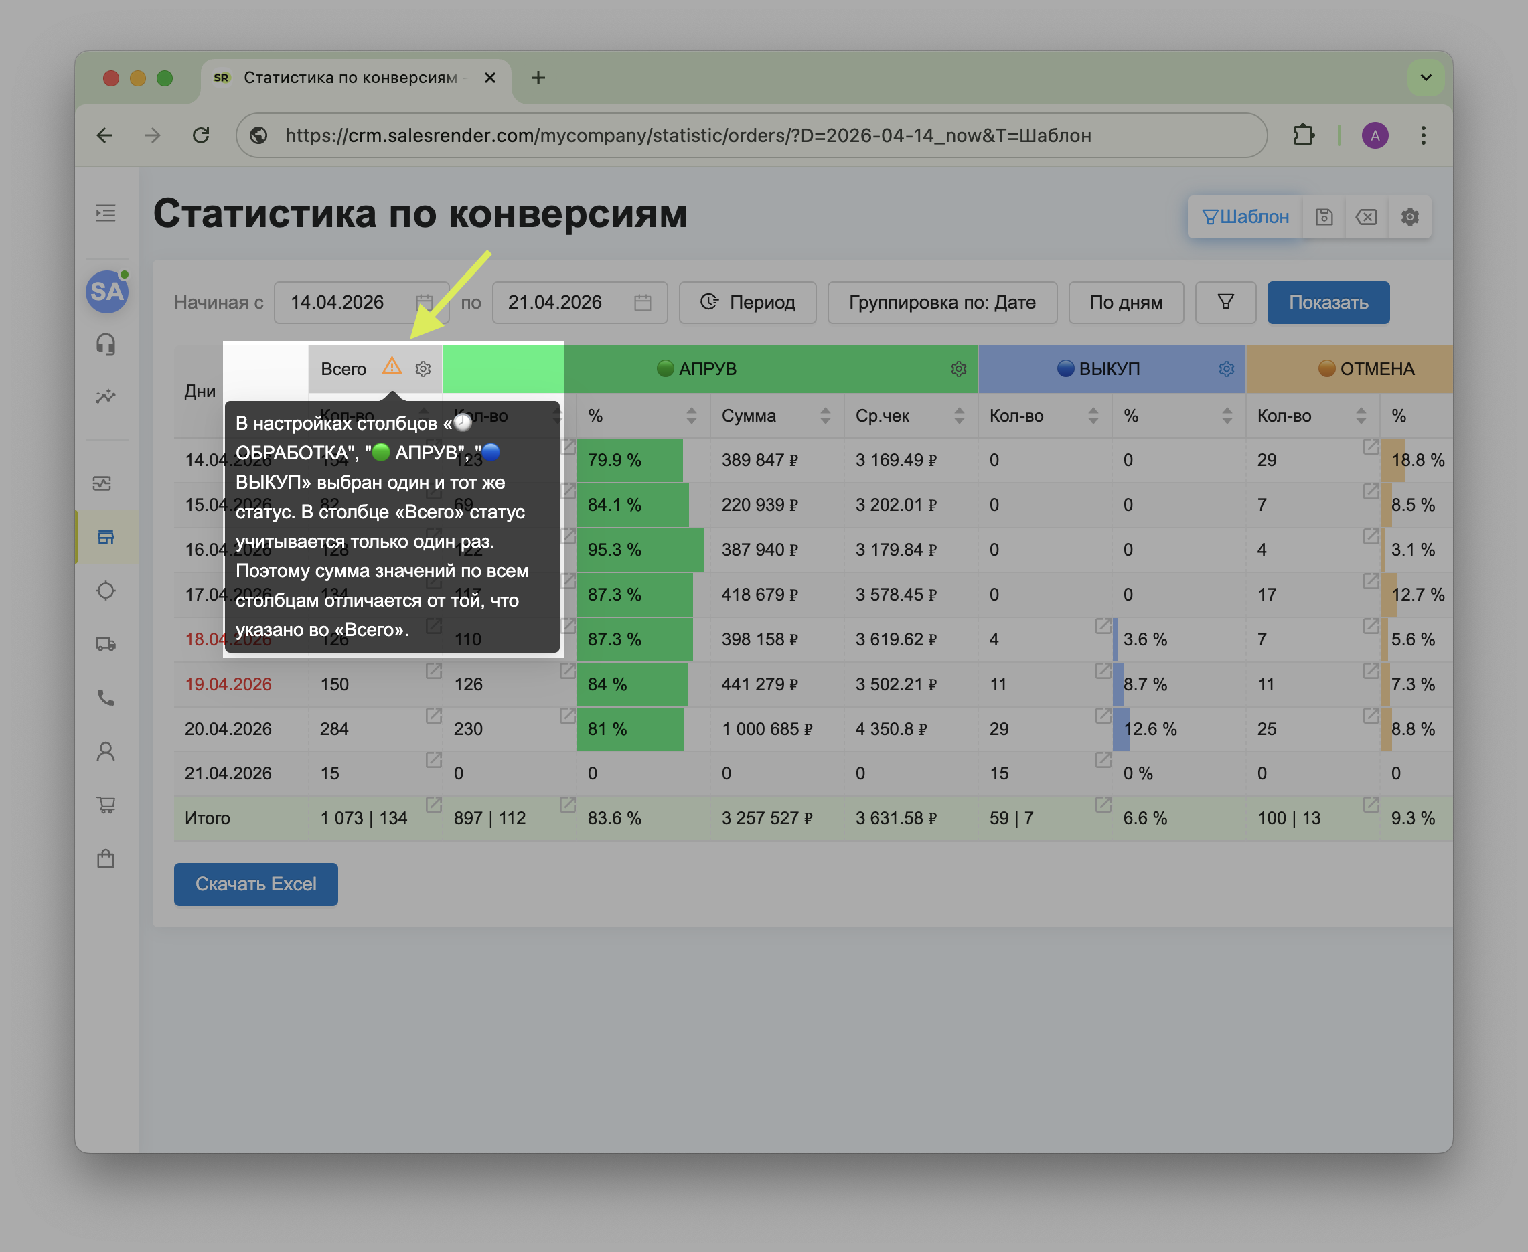1528x1252 pixels.
Task: Open the Шаблон filter template menu
Action: (x=1245, y=216)
